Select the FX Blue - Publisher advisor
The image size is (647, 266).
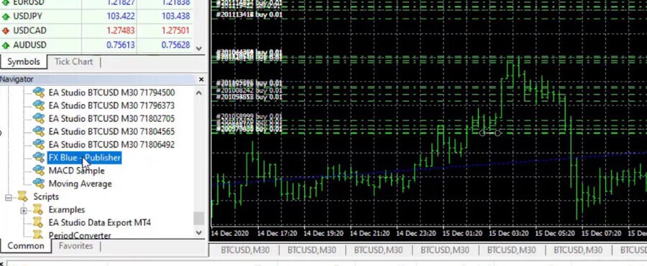pos(85,158)
